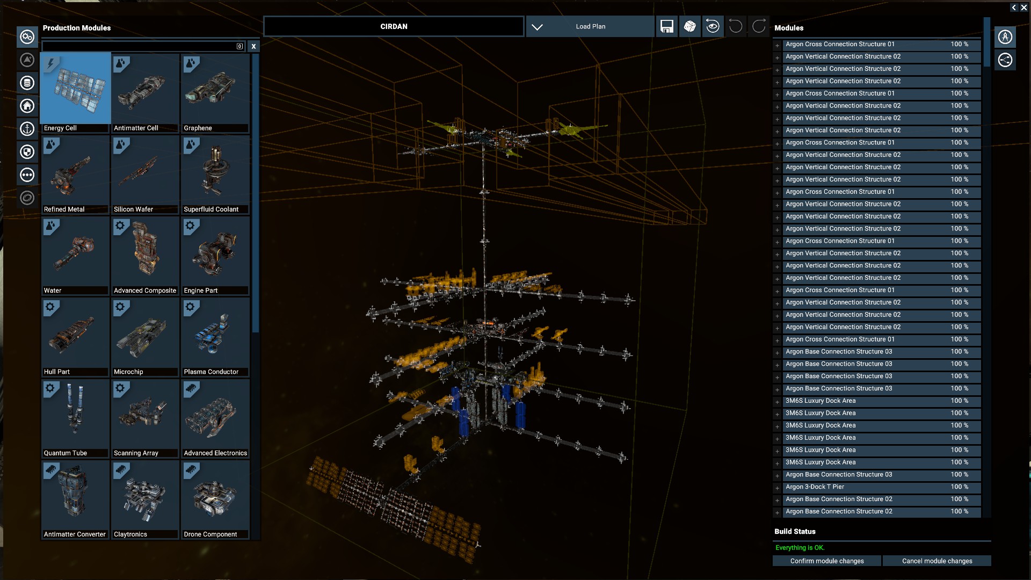Select the Hull Part production module
Screen dimensions: 1031x580
click(x=75, y=337)
